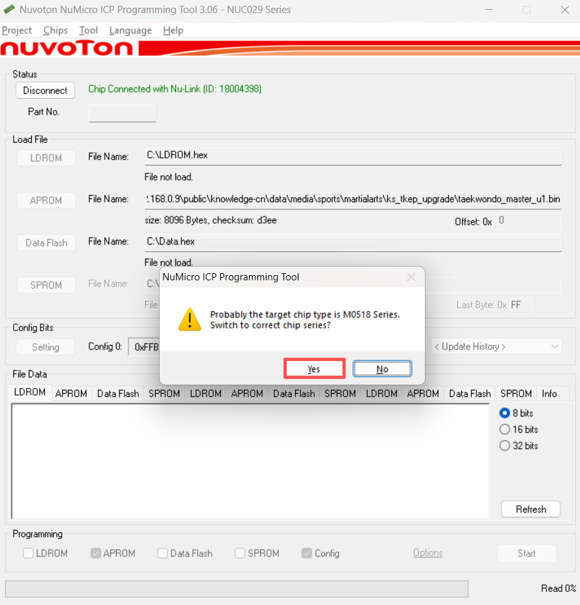Click the yellow warning icon in dialog
Viewport: 580px width, 605px height.
coord(190,319)
